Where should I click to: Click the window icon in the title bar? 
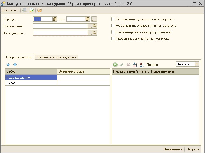point(3,3)
